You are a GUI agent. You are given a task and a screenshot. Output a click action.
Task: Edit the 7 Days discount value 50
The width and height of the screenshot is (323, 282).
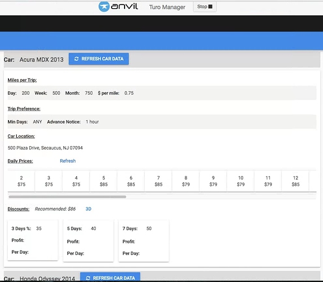pos(149,228)
